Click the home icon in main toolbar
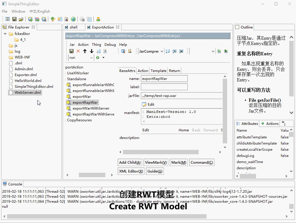This screenshot has width=296, height=223. click(x=8, y=19)
